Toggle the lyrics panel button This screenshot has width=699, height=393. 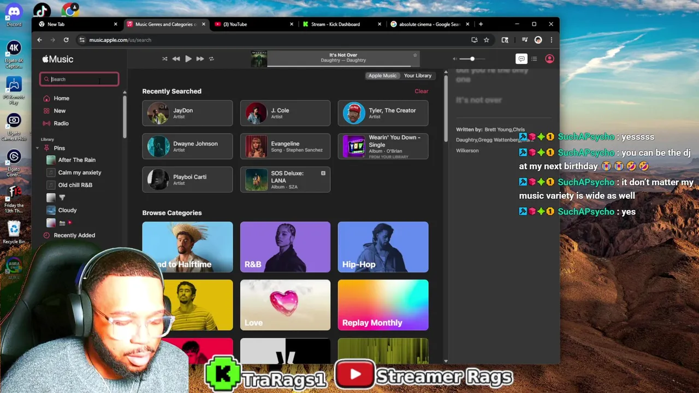tap(522, 59)
